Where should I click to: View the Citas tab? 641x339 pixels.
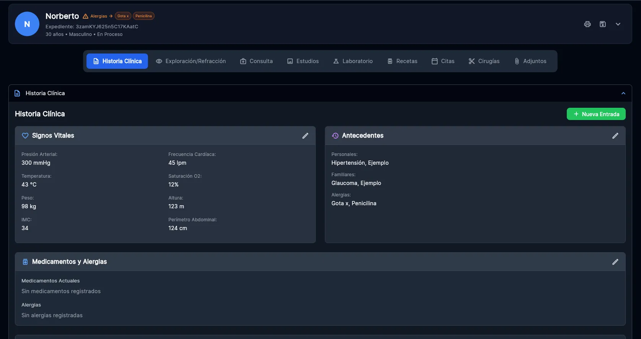(x=443, y=61)
